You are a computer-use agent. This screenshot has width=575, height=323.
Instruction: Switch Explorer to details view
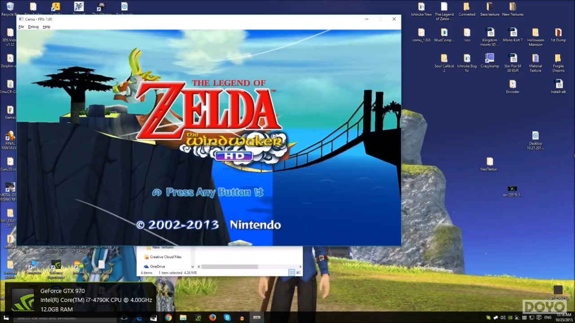tap(292, 272)
